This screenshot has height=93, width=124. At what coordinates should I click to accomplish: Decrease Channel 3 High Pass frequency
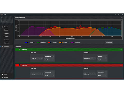coord(41,74)
